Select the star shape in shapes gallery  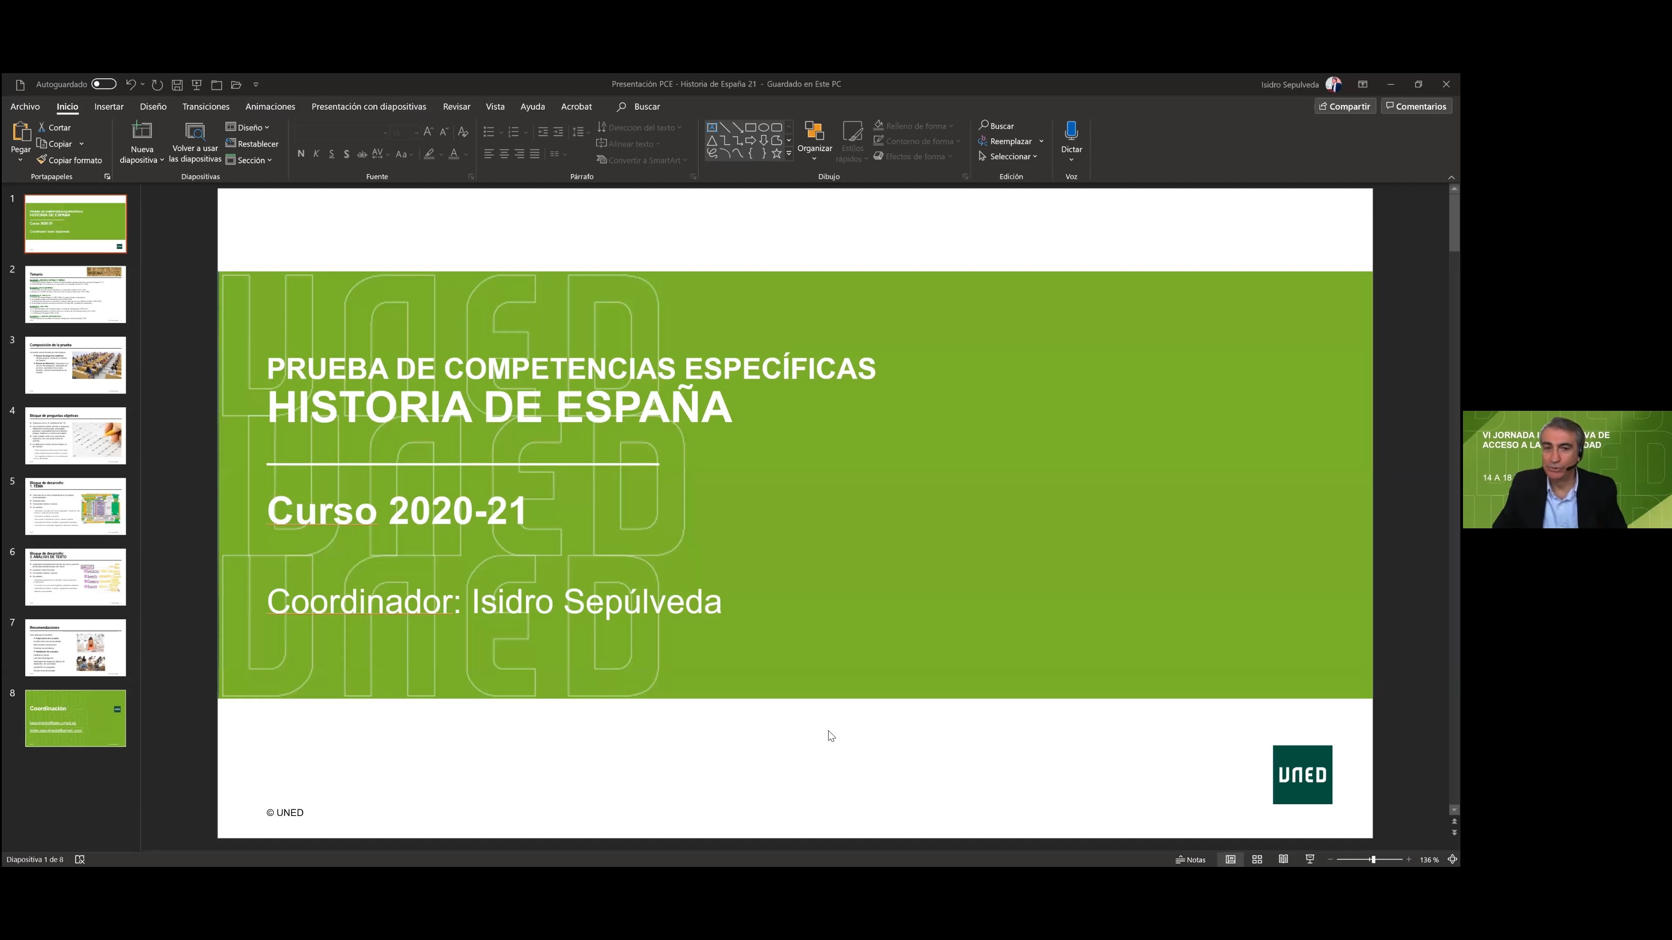pyautogui.click(x=776, y=154)
